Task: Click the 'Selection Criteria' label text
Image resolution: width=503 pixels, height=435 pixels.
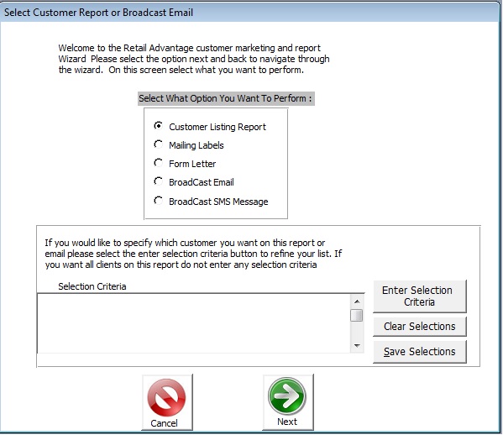Action: click(92, 286)
